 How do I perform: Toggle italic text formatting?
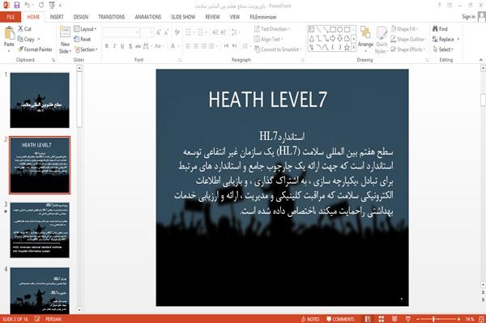click(114, 46)
